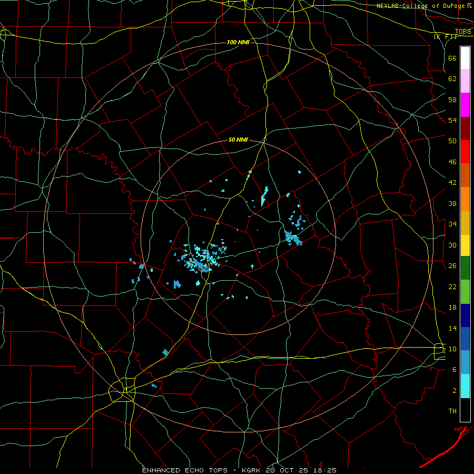Click the 'K FT' units label
474x474 pixels.
click(446, 37)
